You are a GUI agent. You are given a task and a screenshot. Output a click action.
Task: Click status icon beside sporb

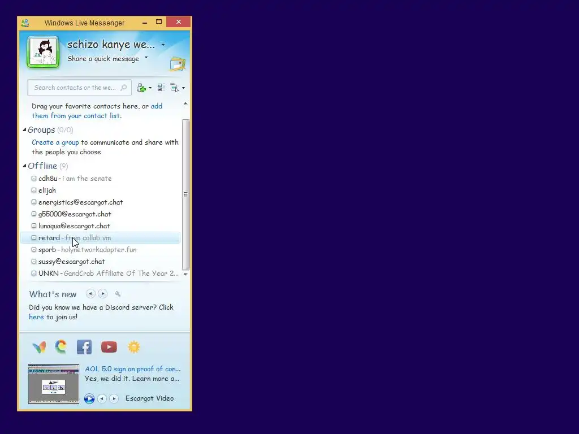pos(34,249)
